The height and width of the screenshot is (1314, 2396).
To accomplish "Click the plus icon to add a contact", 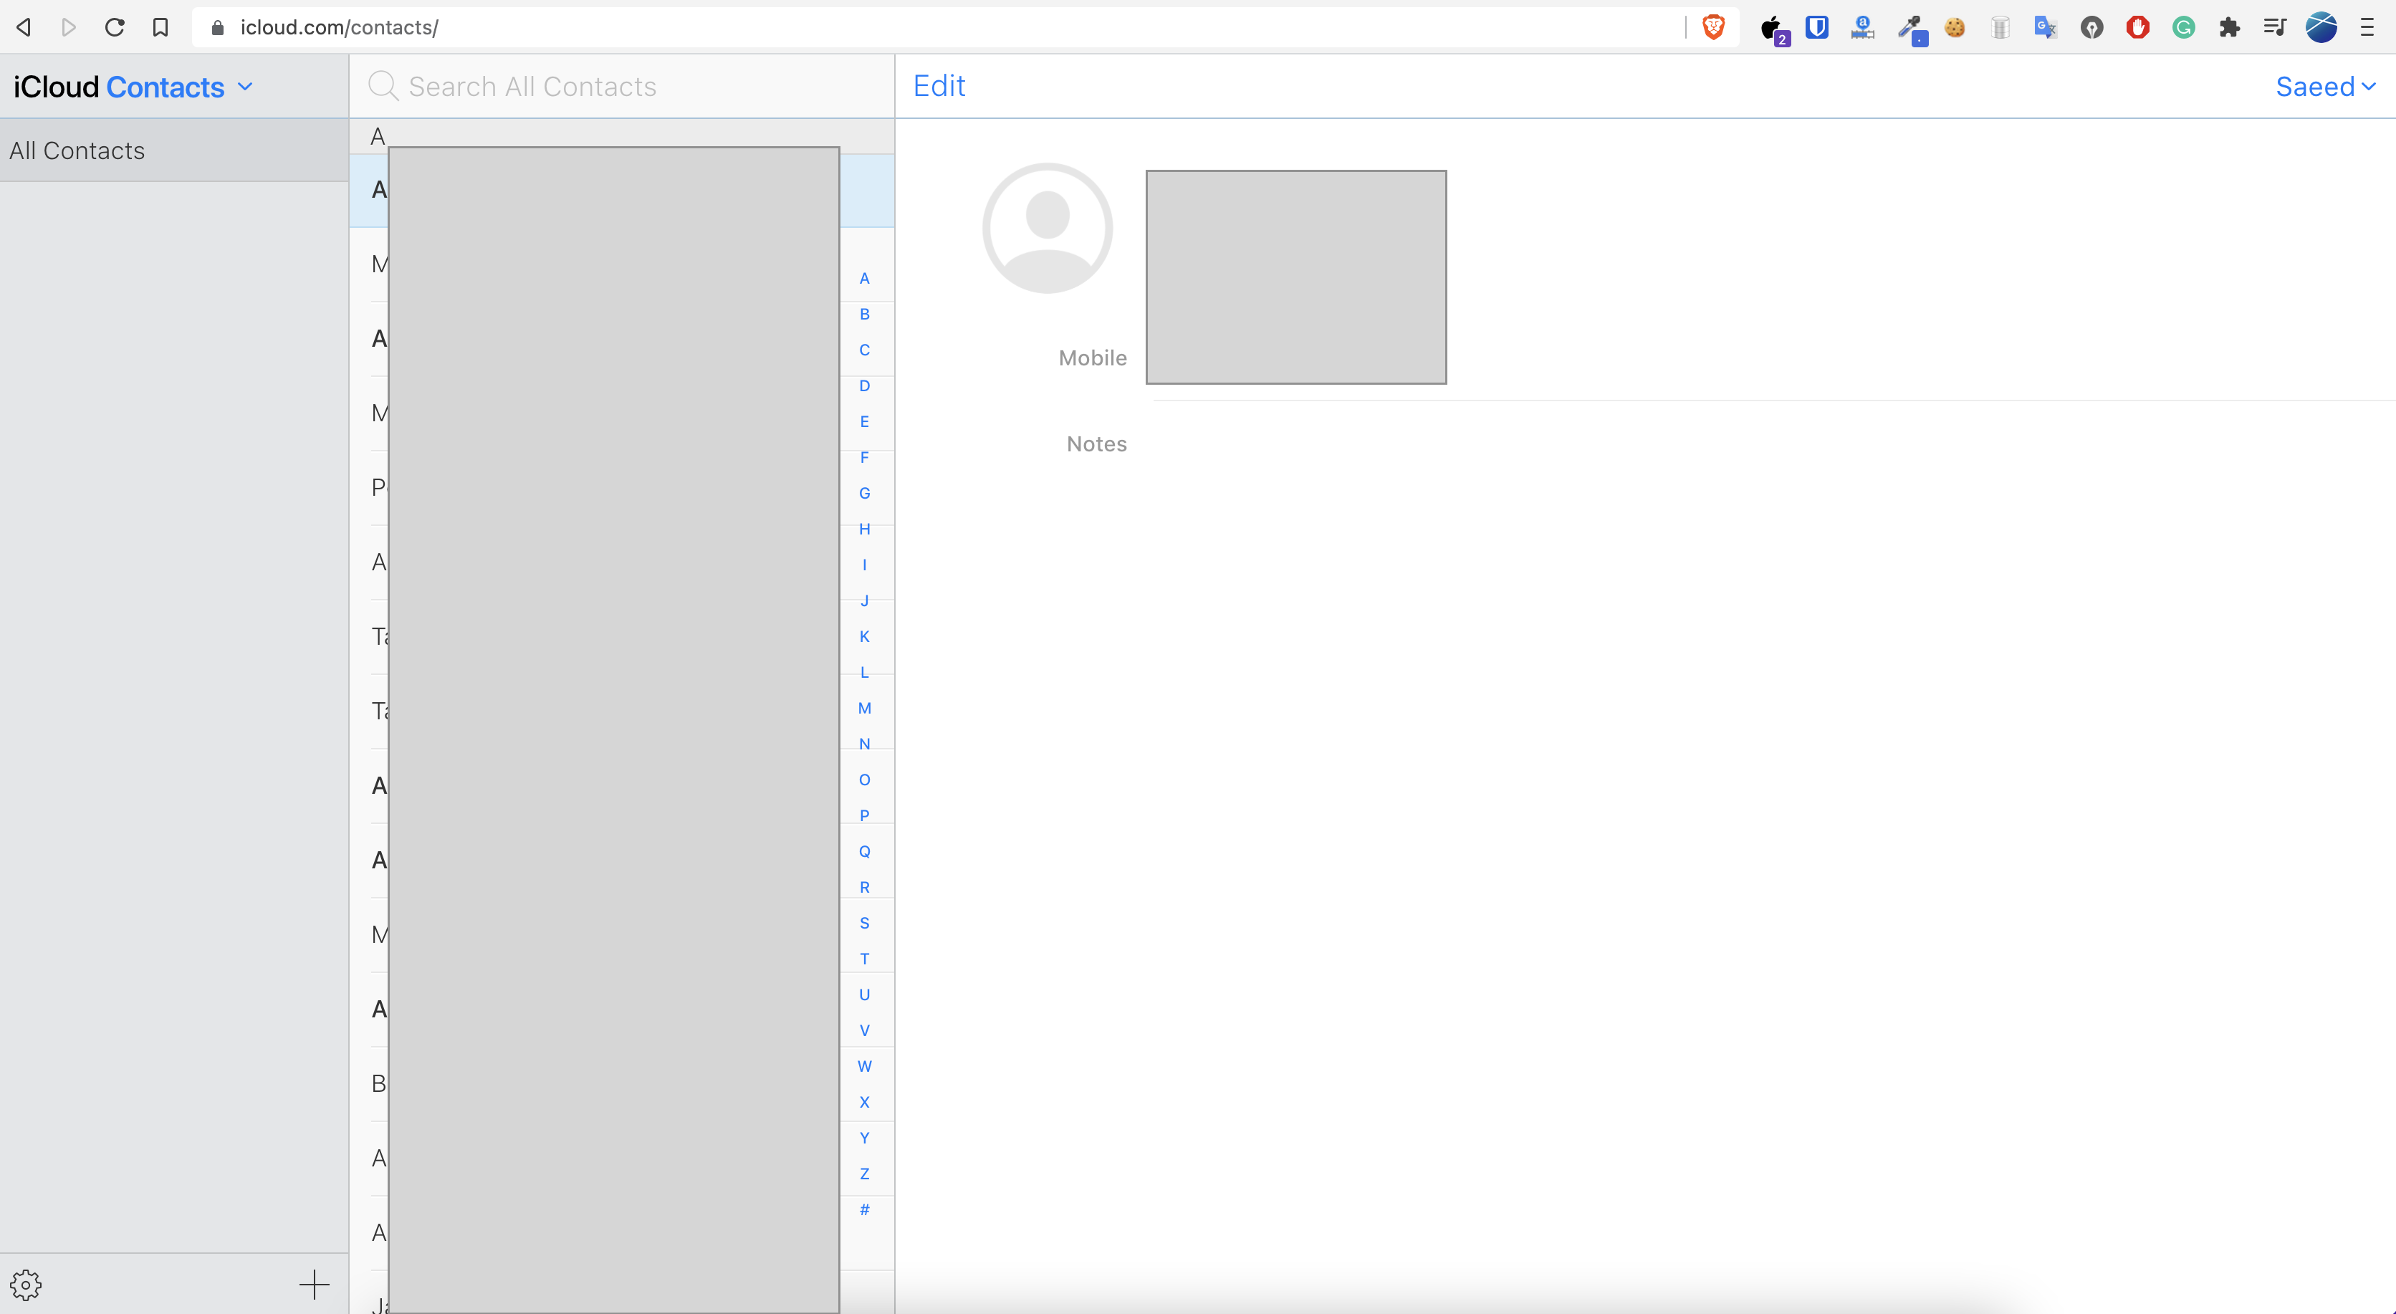I will 315,1284.
